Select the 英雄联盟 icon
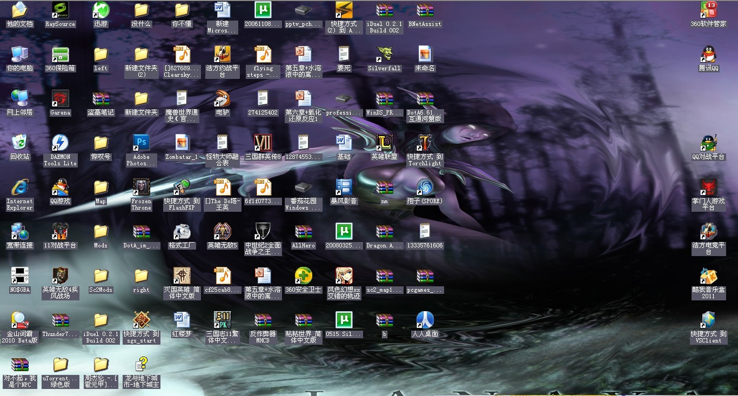 384,143
